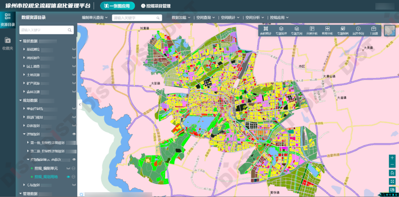Viewport: 399px width, 197px height.
Task: Collapse the 规划数据 tree node
Action: coord(21,100)
